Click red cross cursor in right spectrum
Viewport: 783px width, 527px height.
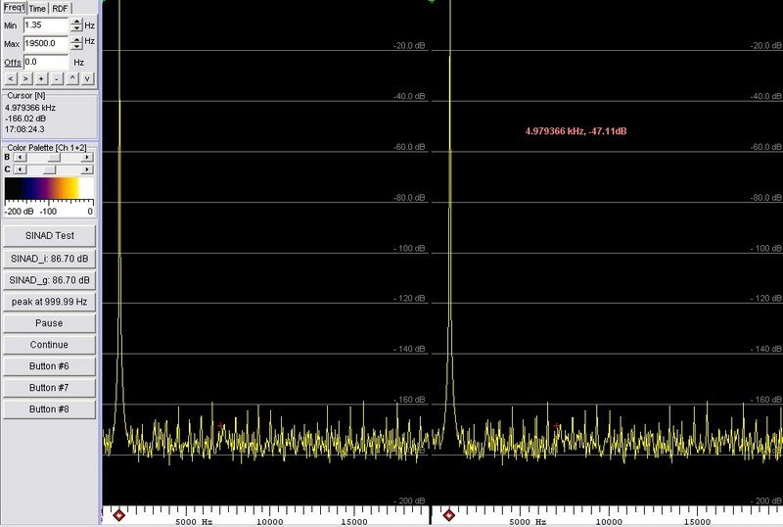pos(557,426)
